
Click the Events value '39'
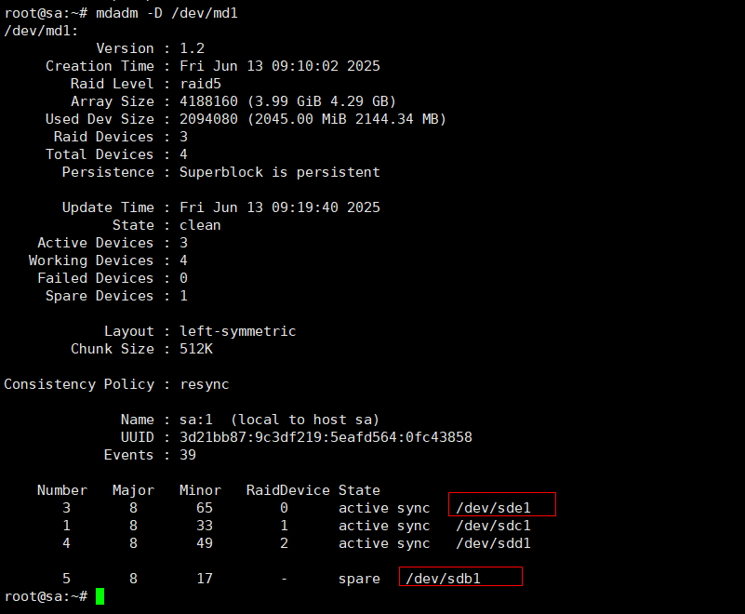(188, 455)
